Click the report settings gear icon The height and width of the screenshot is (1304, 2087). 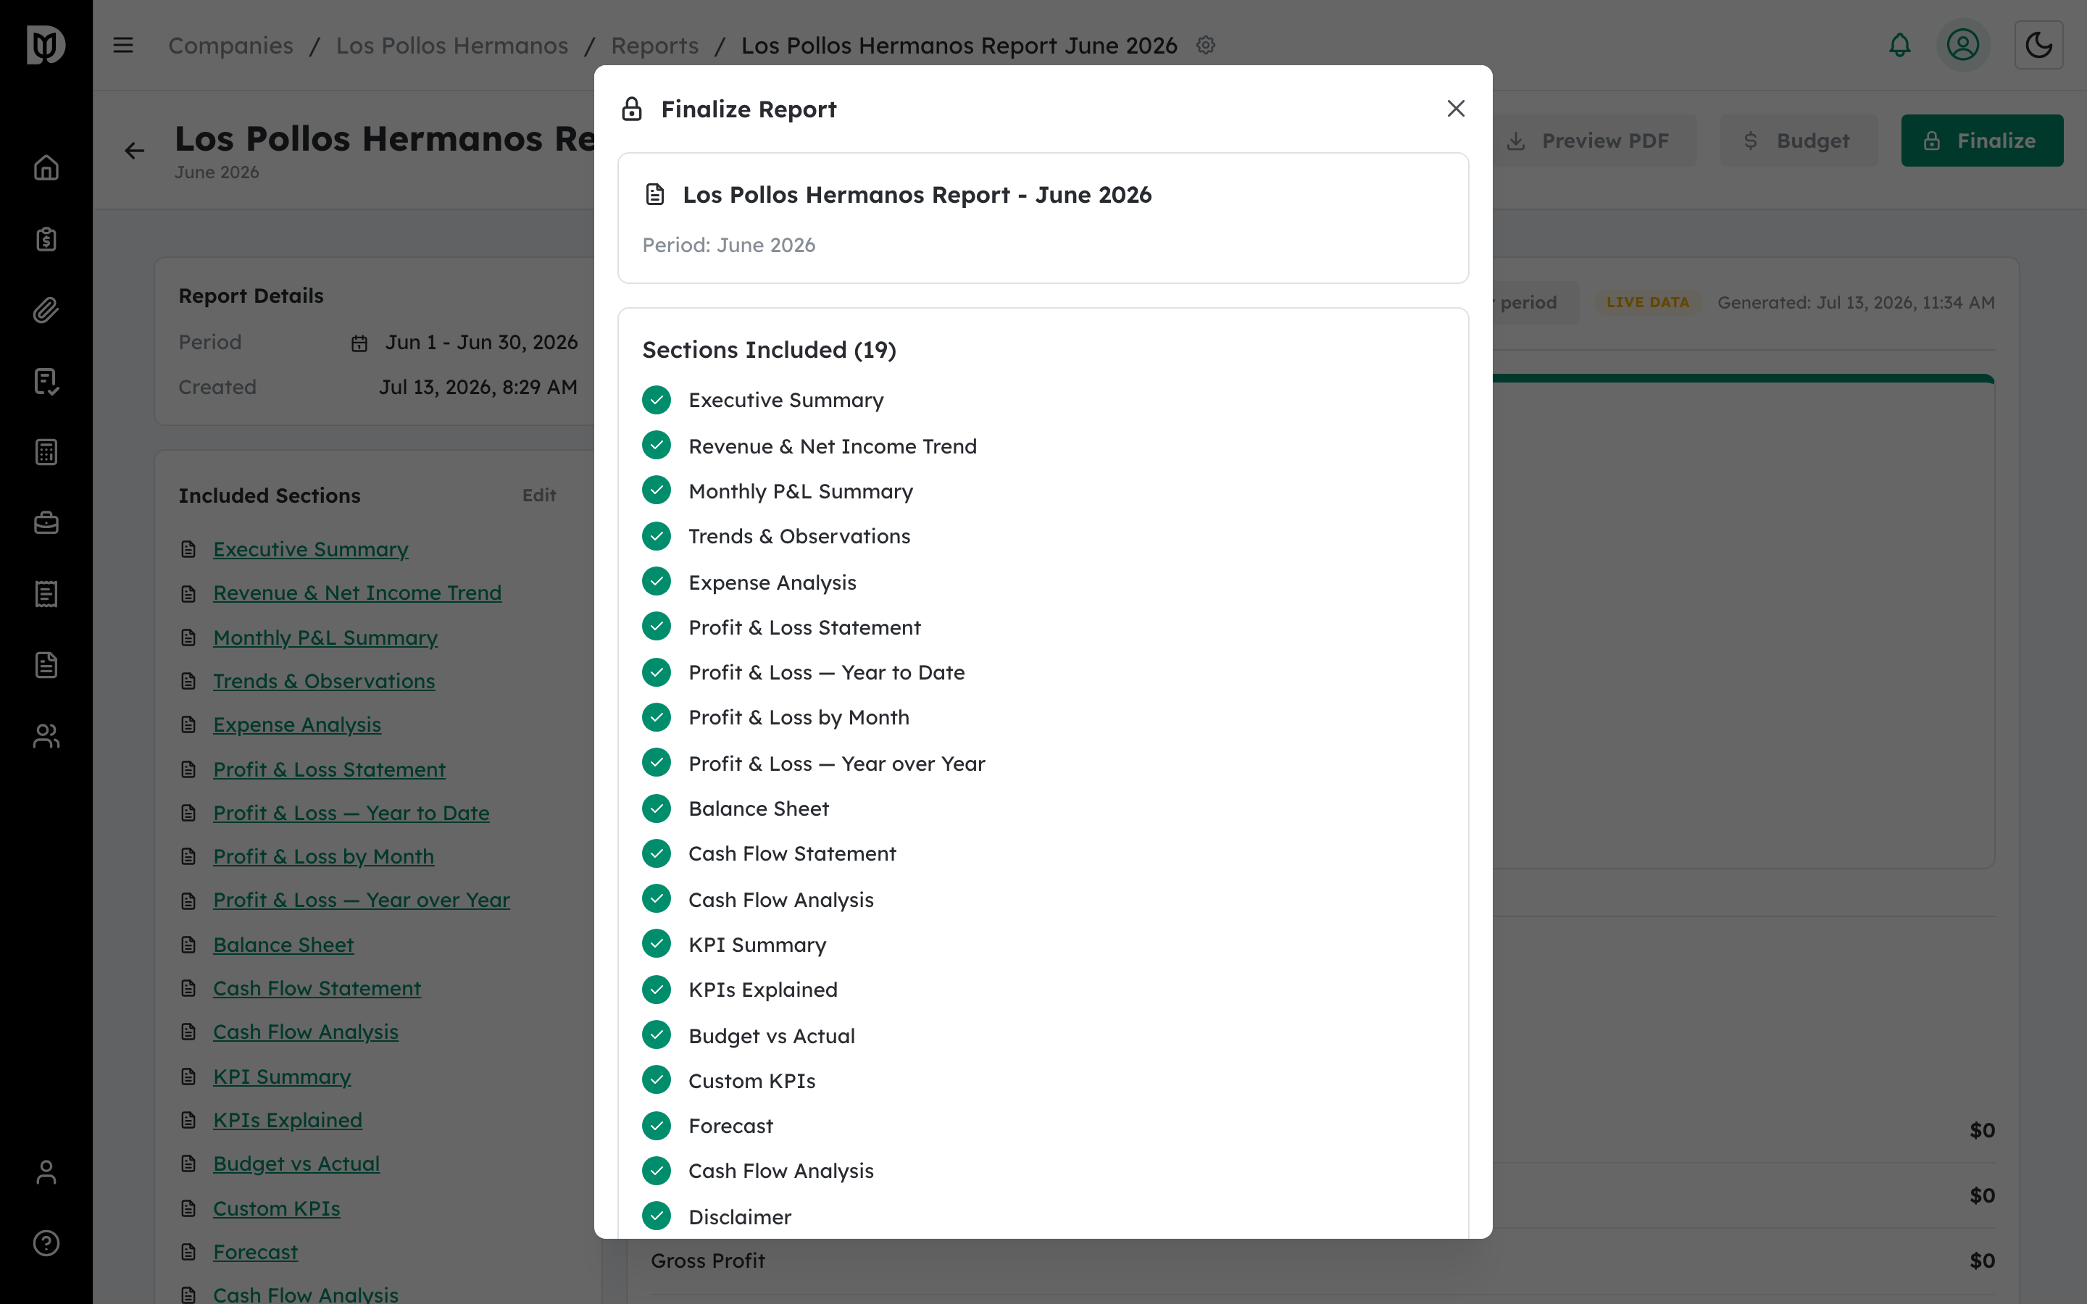[x=1206, y=45]
